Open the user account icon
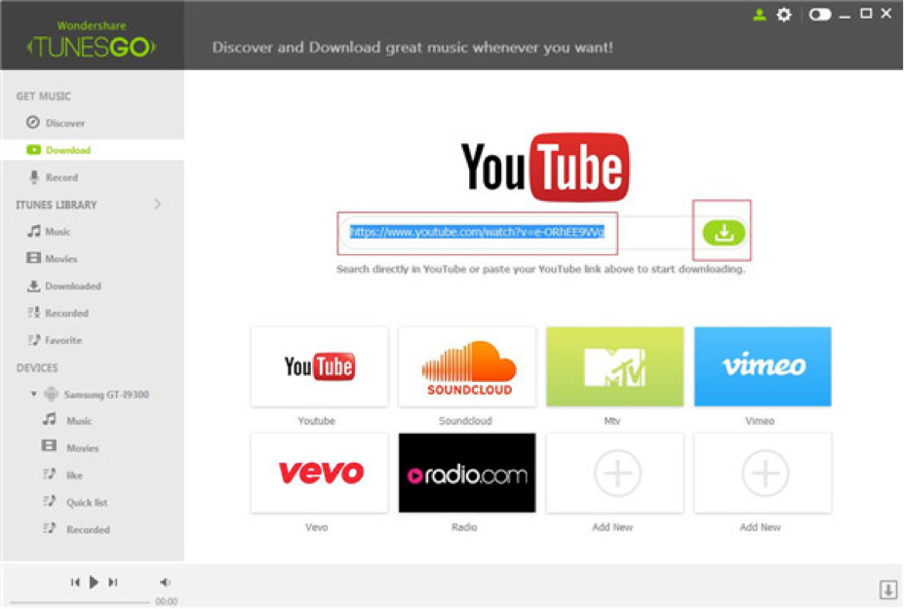Screen dimensions: 904x609 [760, 15]
